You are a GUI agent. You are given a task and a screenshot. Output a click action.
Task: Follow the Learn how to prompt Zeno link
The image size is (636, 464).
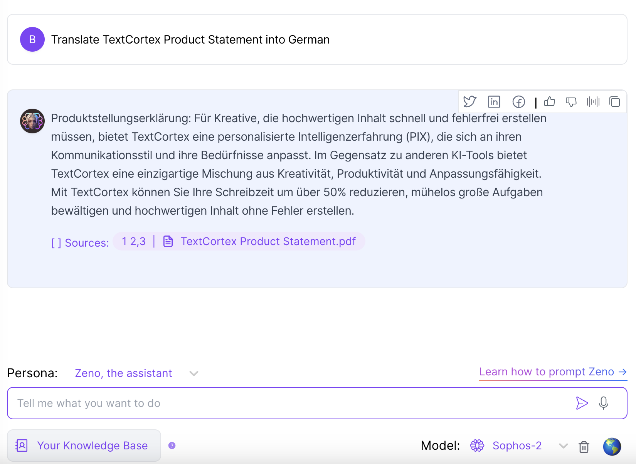[x=553, y=372]
